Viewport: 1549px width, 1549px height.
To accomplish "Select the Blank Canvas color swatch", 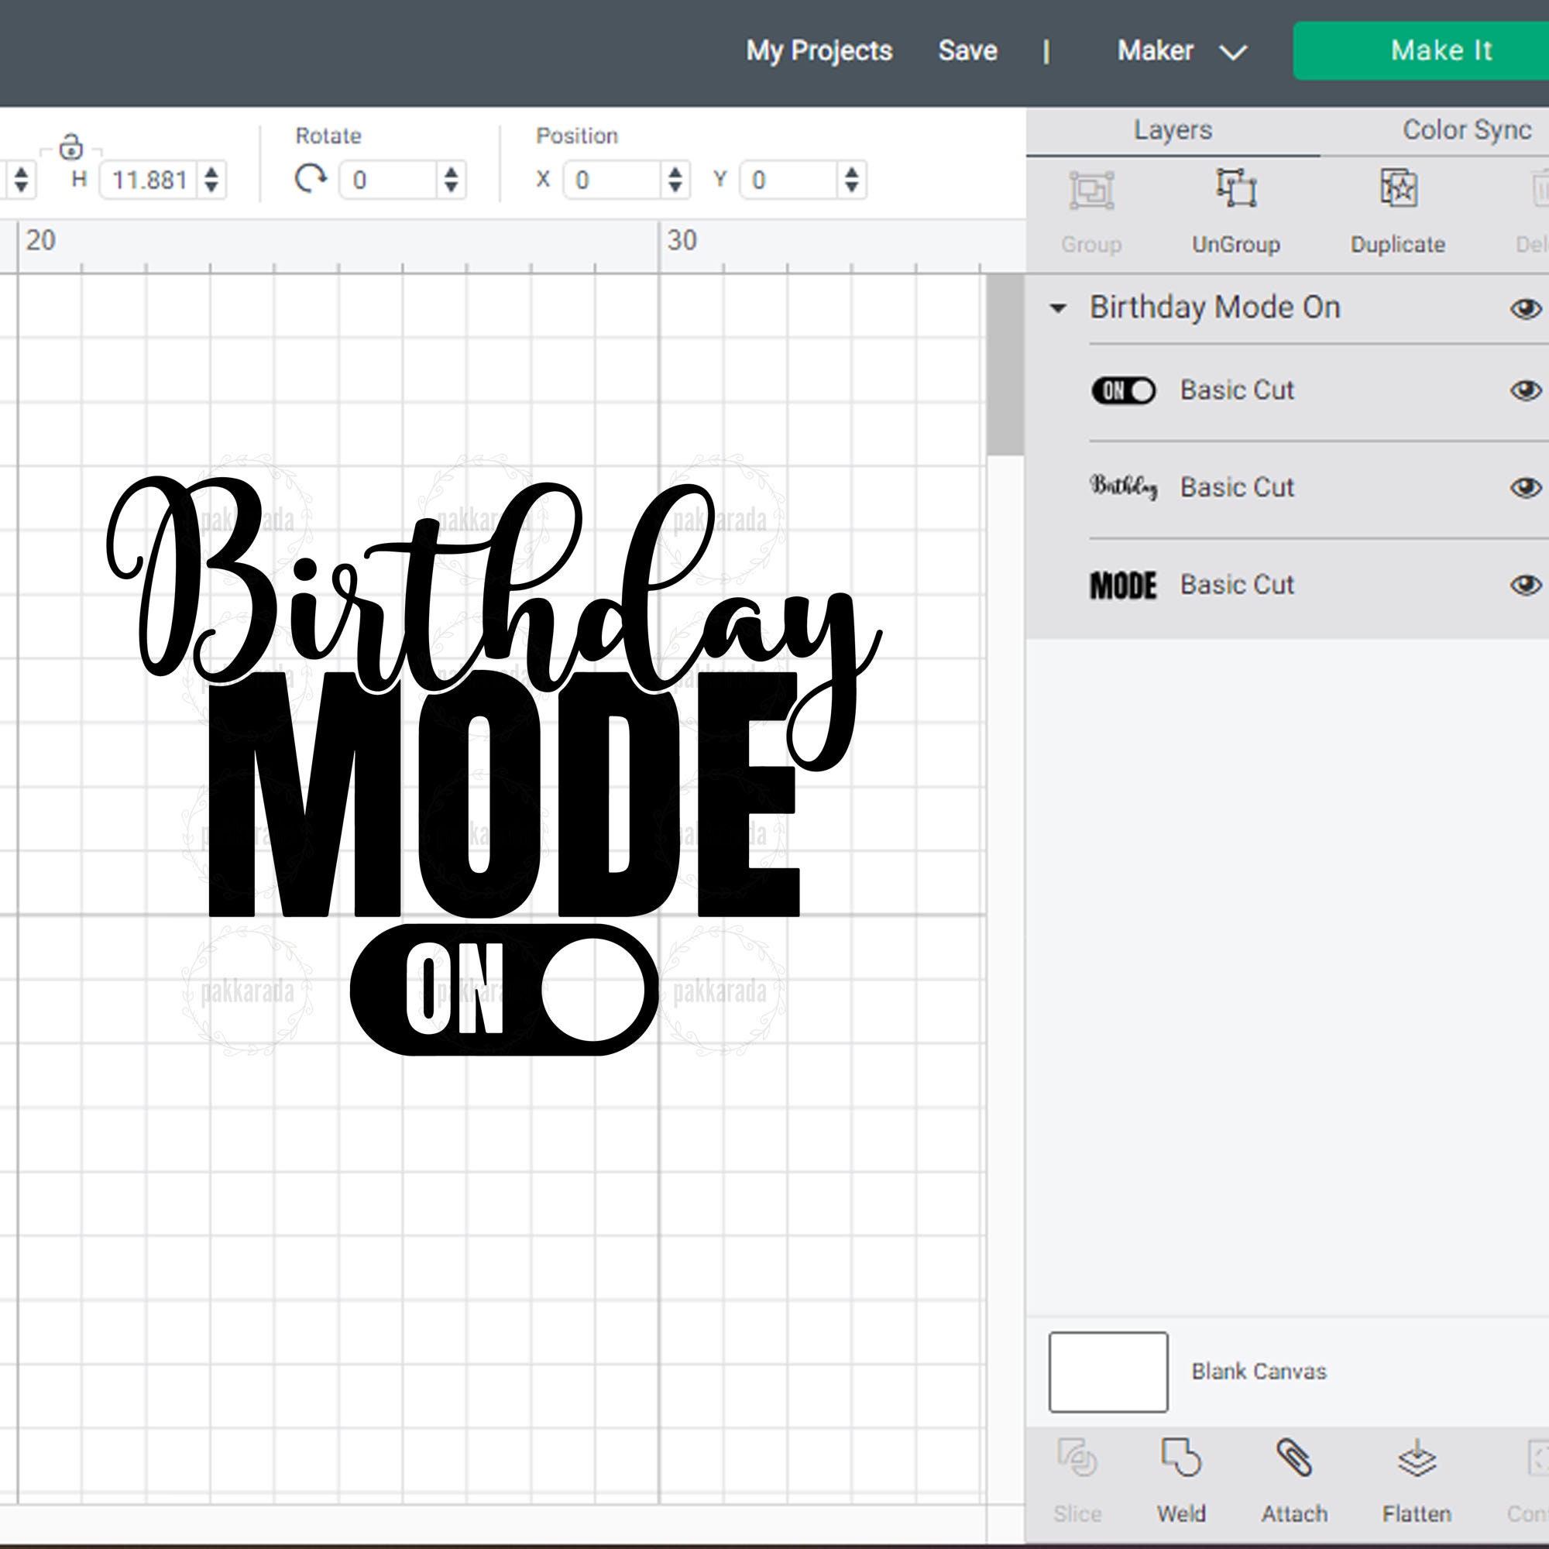I will point(1108,1372).
